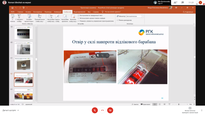Open presentation status by Roman Ulinchuk

click(x=190, y=110)
